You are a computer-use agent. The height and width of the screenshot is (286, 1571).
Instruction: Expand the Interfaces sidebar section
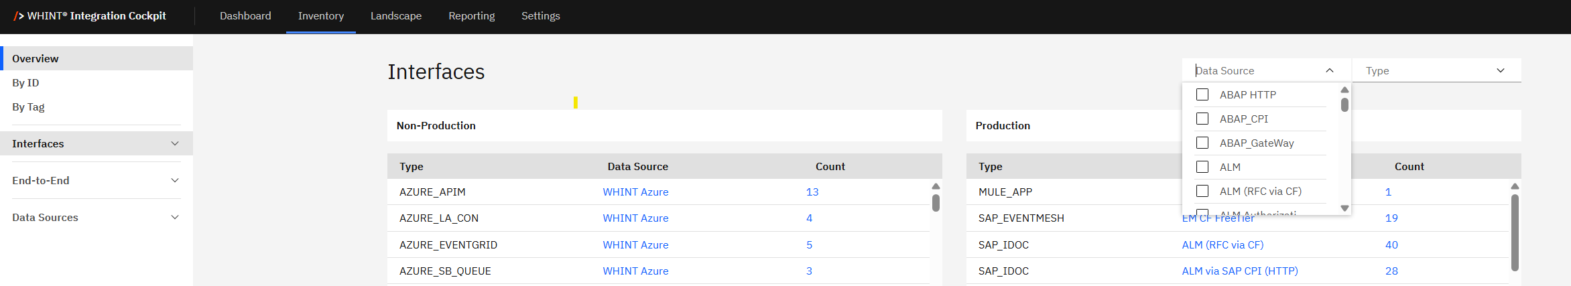click(174, 144)
